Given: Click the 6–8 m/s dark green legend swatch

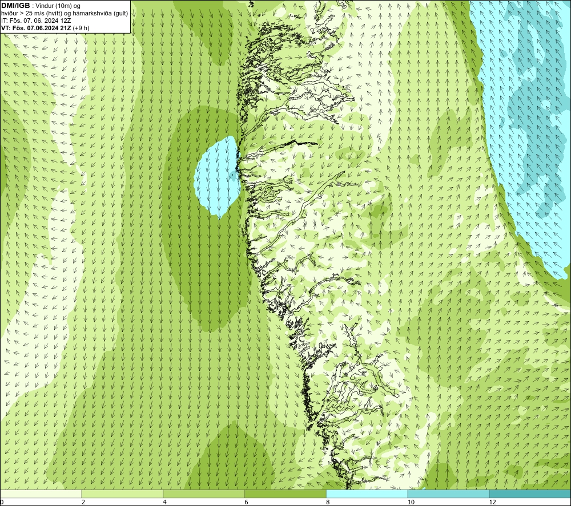Looking at the screenshot, I should pyautogui.click(x=285, y=493).
